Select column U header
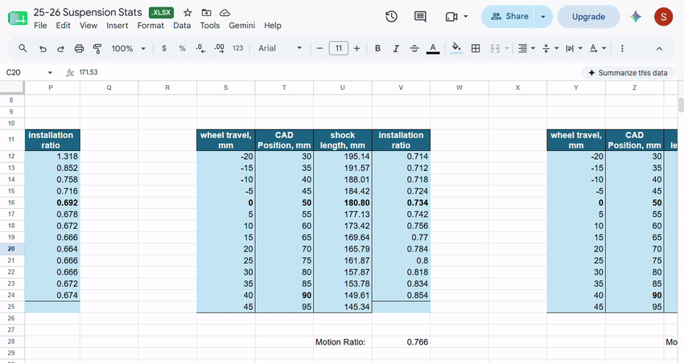This screenshot has height=363, width=684. click(343, 88)
